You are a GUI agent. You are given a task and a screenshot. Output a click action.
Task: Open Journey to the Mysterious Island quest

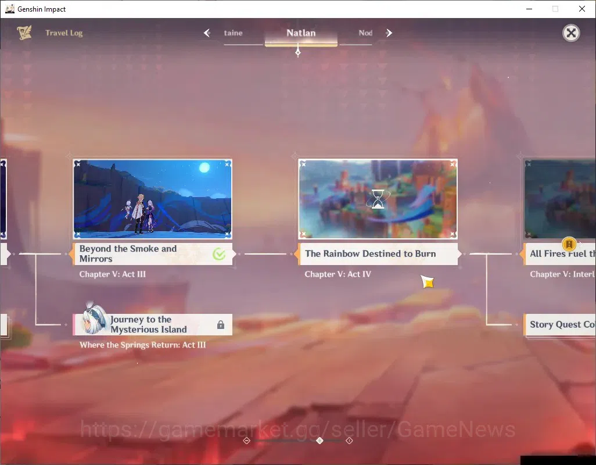(x=152, y=324)
